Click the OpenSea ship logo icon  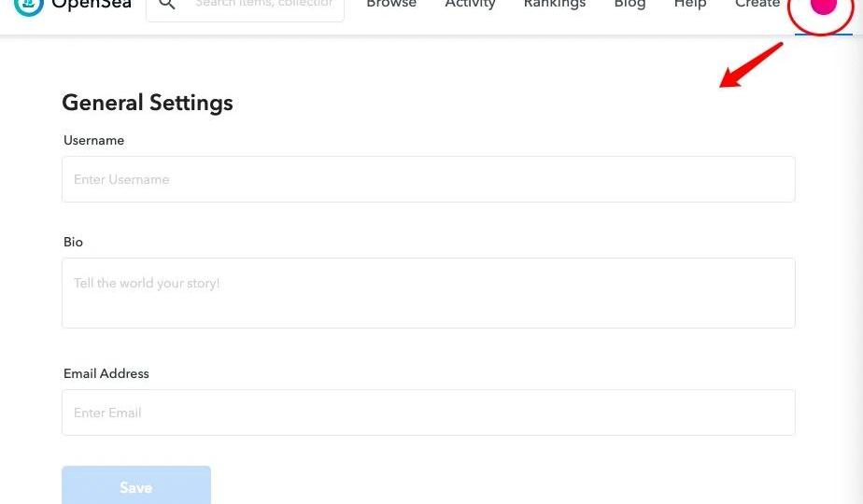[29, 5]
